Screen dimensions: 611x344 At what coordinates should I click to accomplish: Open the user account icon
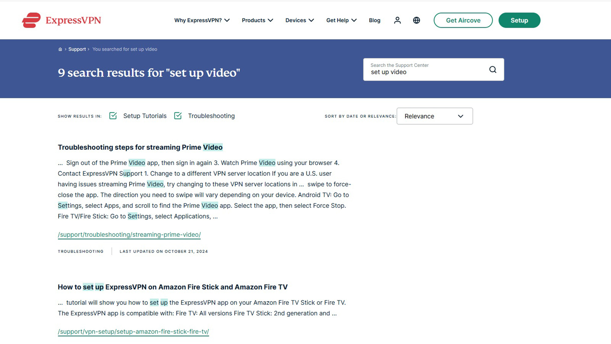(x=397, y=20)
